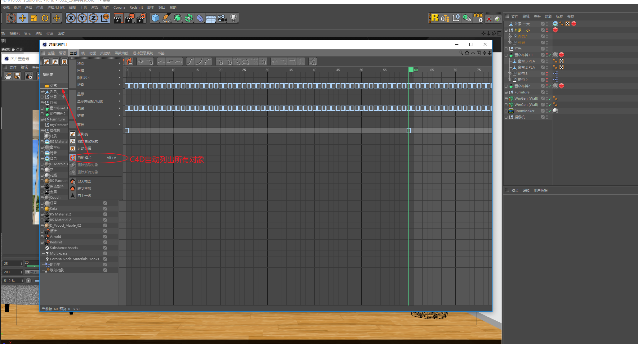The height and width of the screenshot is (344, 638).
Task: Click the light bulb Light object icon
Action: [234, 18]
